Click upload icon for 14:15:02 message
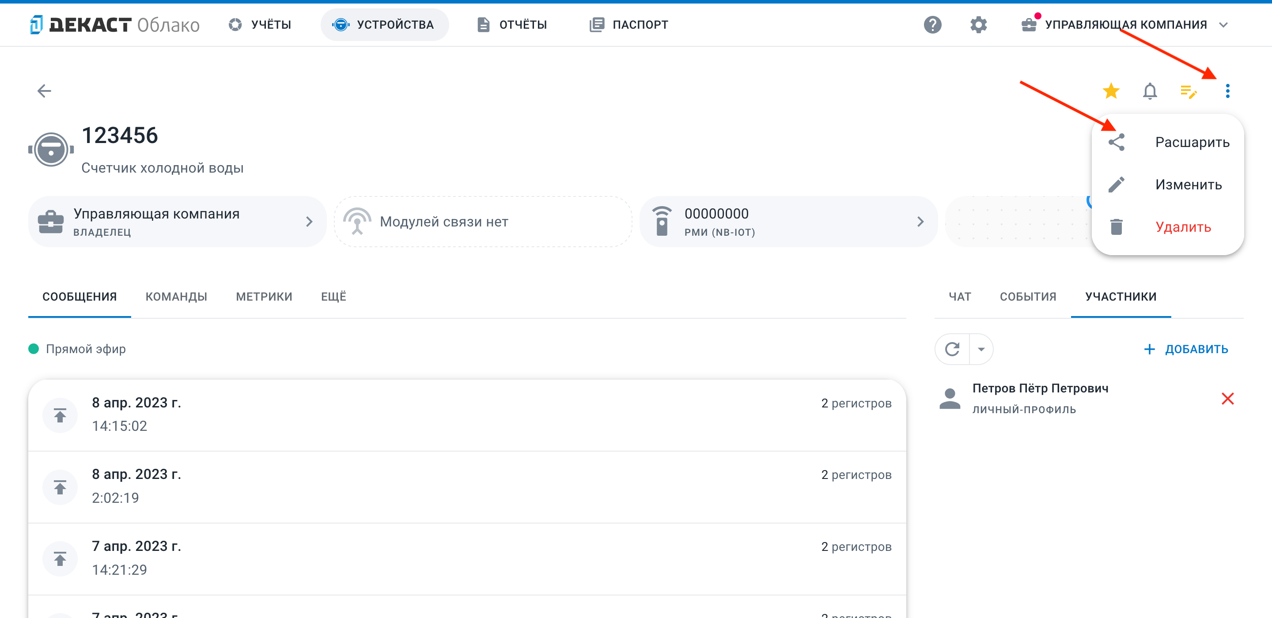Image resolution: width=1272 pixels, height=618 pixels. point(60,415)
